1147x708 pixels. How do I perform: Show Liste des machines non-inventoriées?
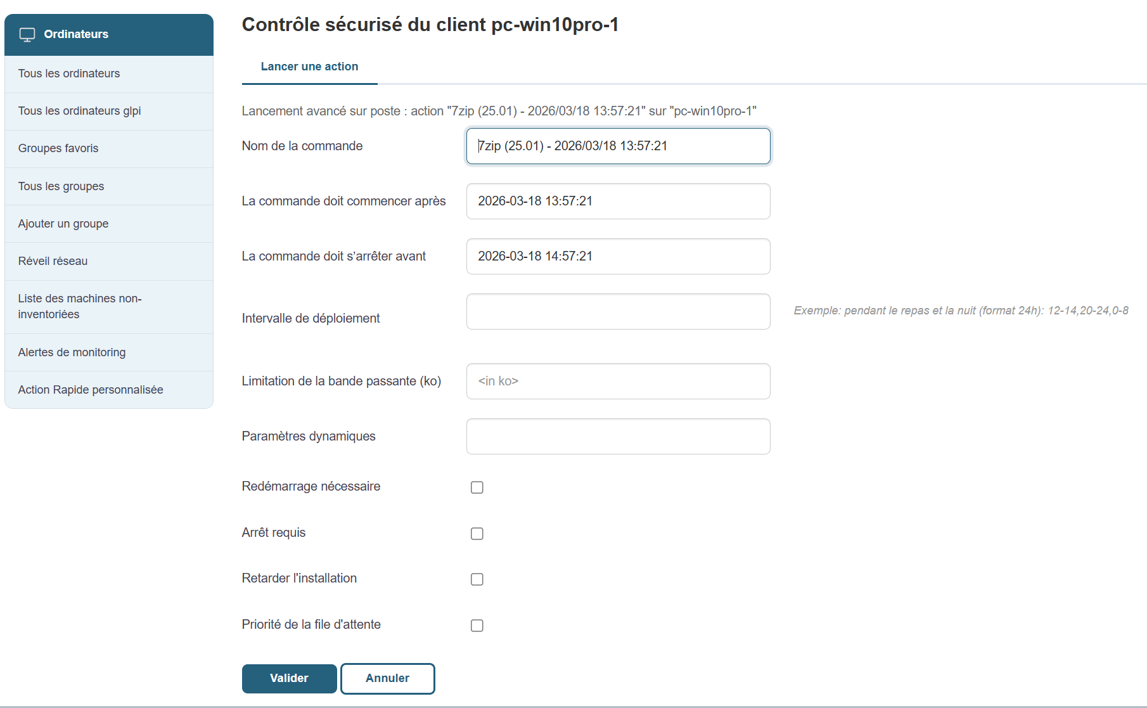[x=80, y=306]
